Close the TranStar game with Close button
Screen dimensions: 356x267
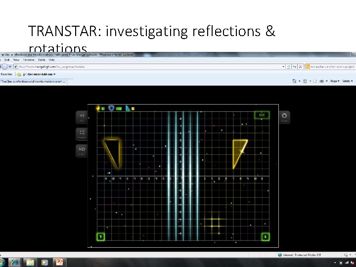284,117
